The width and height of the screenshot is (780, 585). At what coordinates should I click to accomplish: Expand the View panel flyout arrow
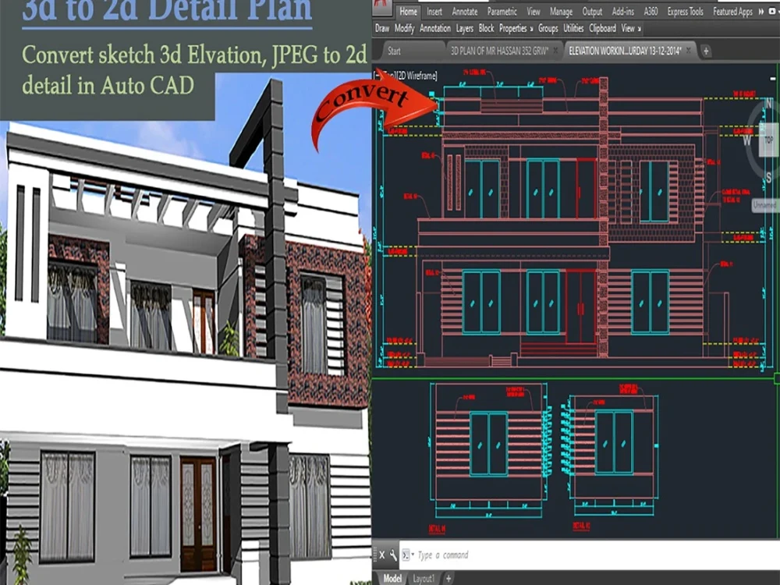(638, 28)
